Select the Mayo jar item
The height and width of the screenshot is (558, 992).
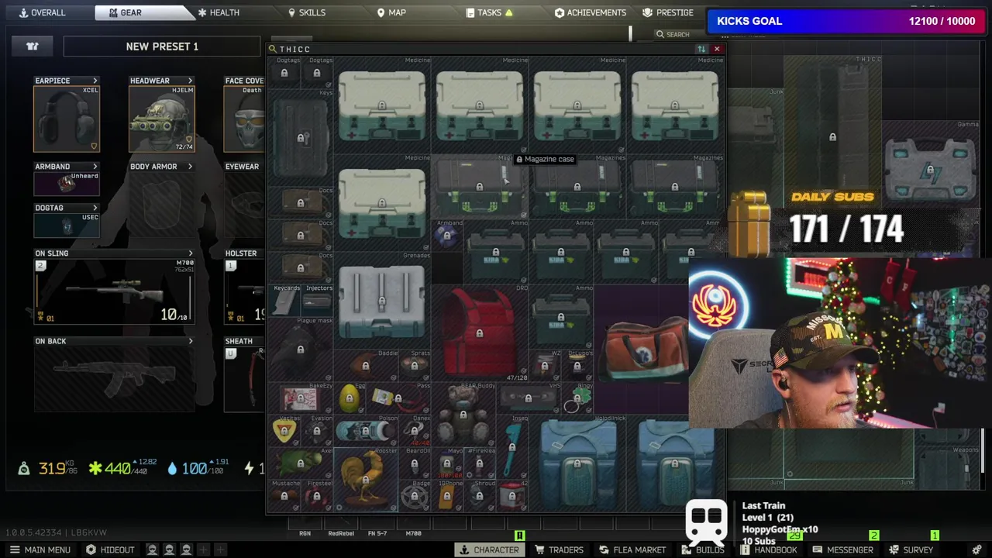click(446, 463)
